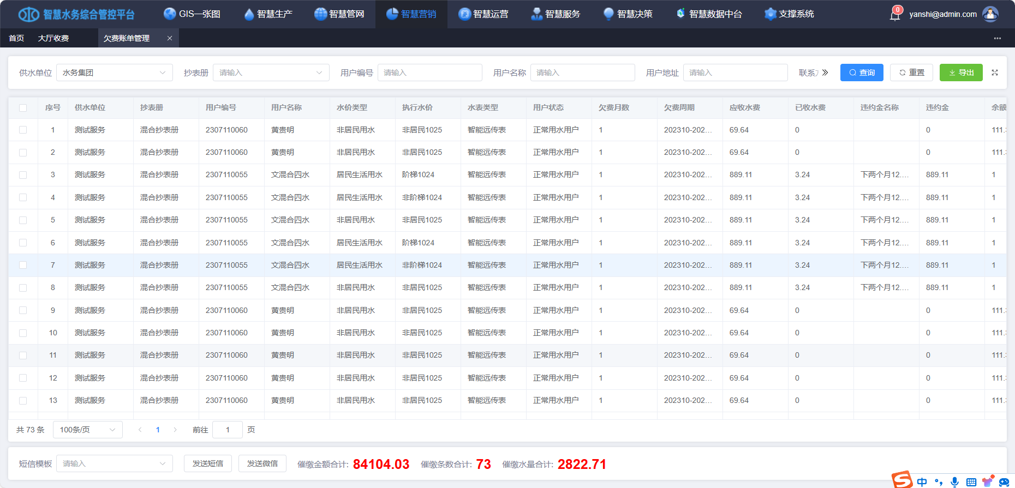Click the 查询 search button
The width and height of the screenshot is (1015, 488).
click(x=862, y=73)
